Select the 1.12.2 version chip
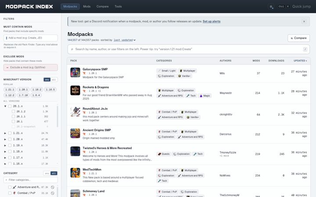The image size is (316, 197). click(x=10, y=95)
